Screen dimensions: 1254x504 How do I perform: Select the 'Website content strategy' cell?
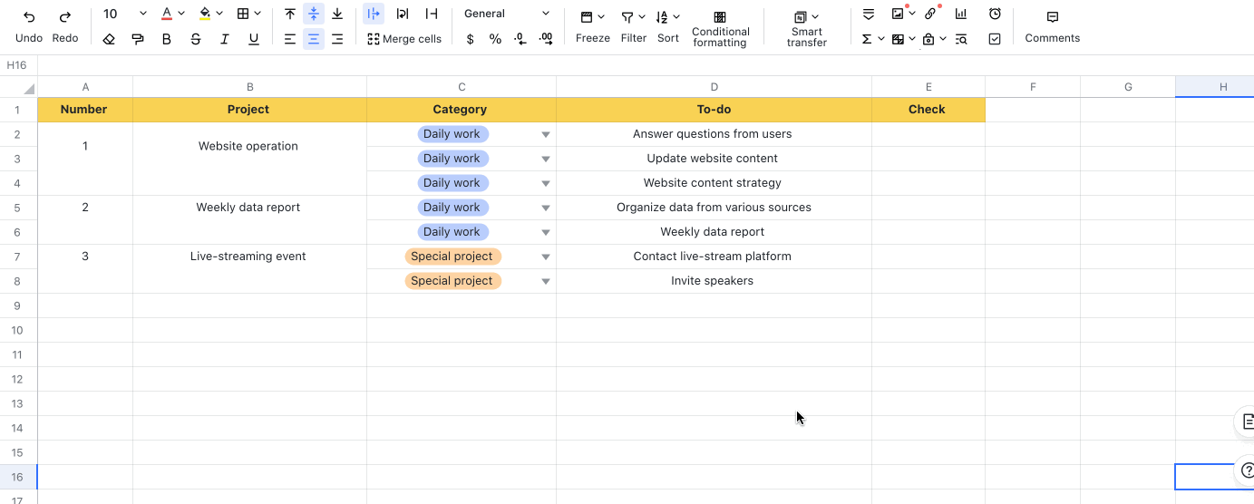(713, 183)
